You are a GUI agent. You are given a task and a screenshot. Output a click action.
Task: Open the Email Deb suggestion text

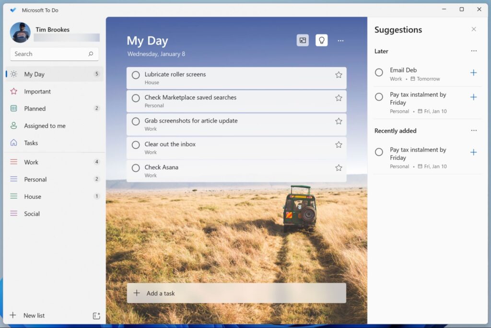(403, 70)
